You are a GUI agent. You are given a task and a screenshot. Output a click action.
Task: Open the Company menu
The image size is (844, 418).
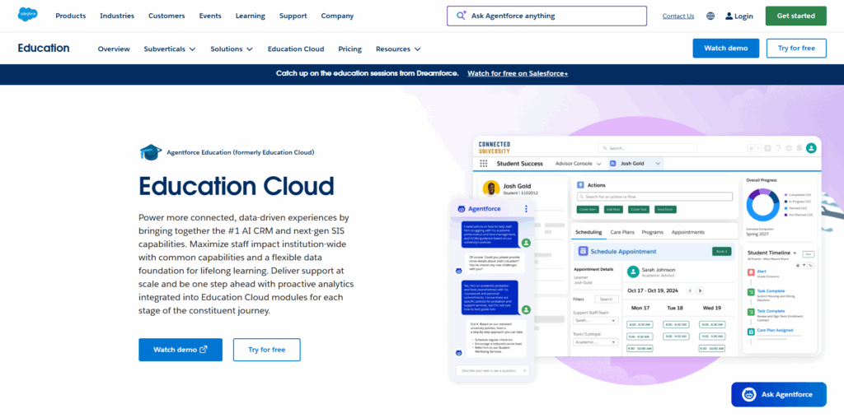337,16
